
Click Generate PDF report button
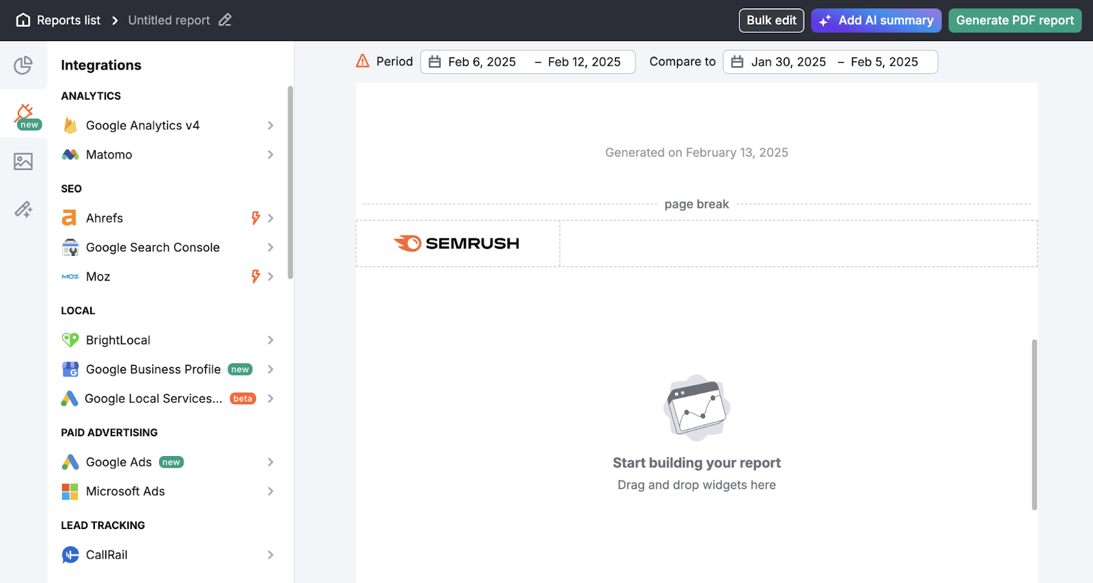[x=1015, y=20]
